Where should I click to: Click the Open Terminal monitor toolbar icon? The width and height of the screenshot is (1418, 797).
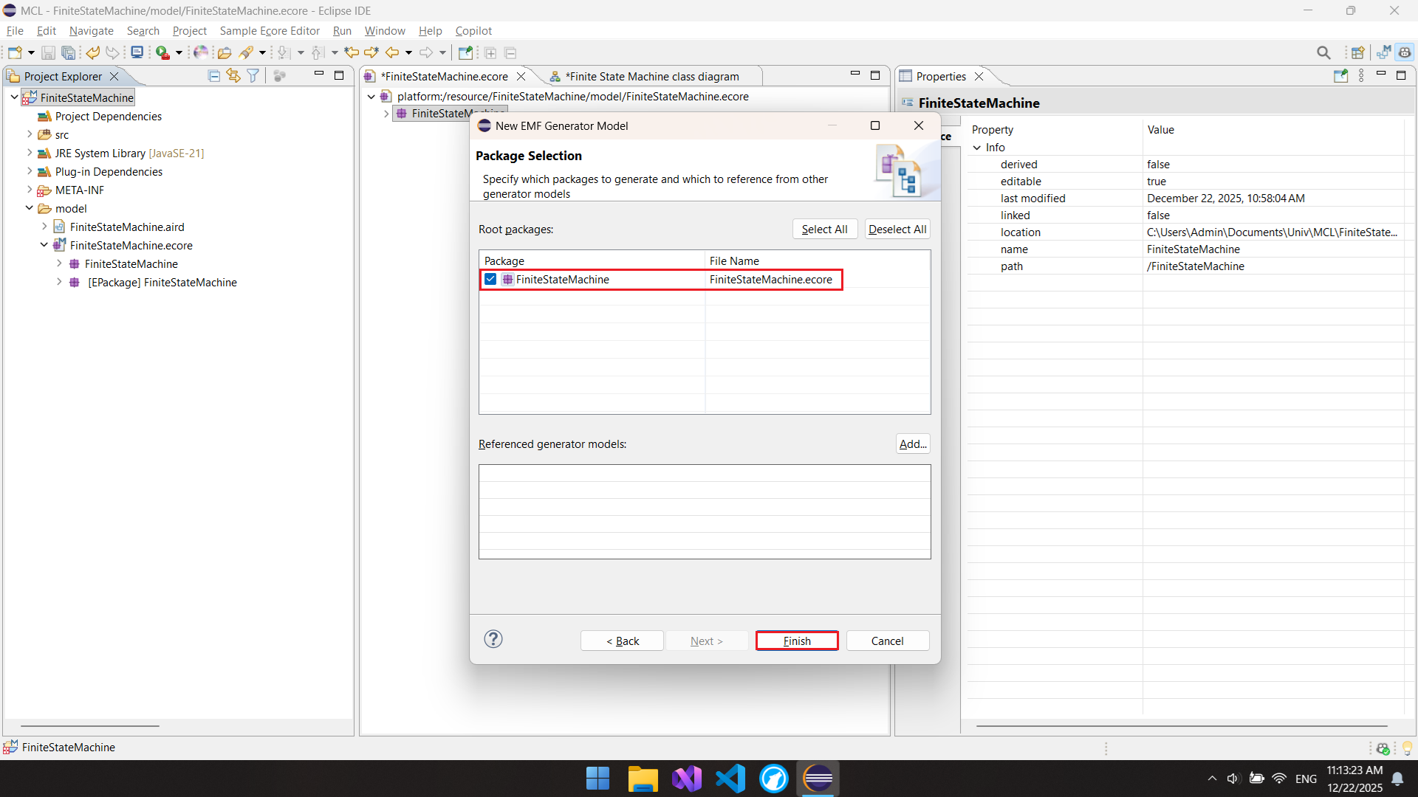click(x=137, y=52)
